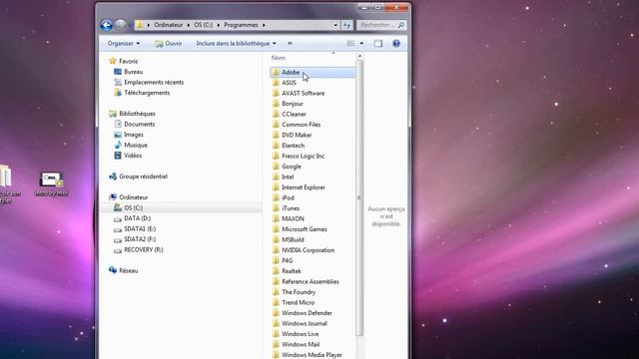Open the Images library
Image resolution: width=639 pixels, height=359 pixels.
133,135
